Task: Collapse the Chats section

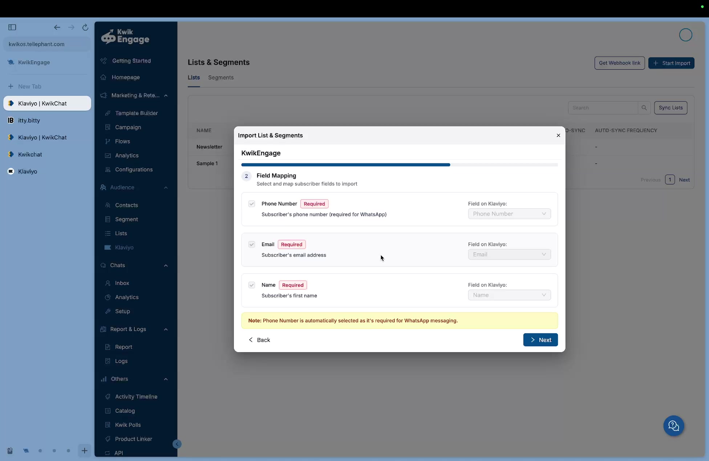Action: (x=166, y=266)
